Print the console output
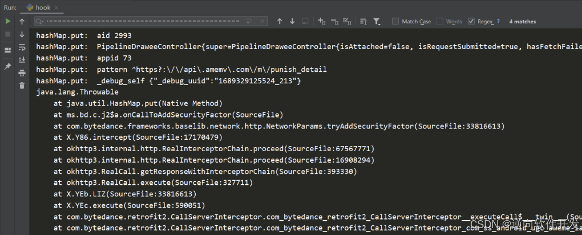 point(22,73)
